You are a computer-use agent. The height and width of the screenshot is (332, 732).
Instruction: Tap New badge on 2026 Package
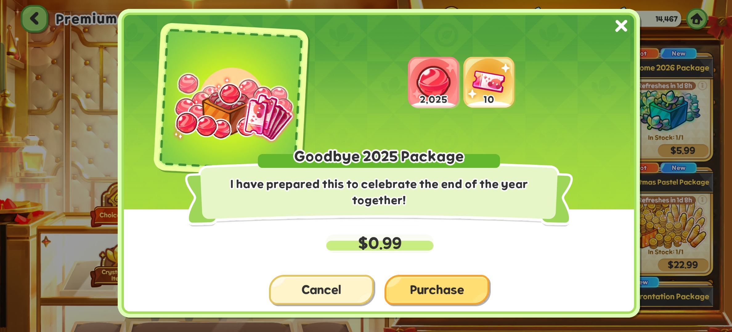(678, 53)
